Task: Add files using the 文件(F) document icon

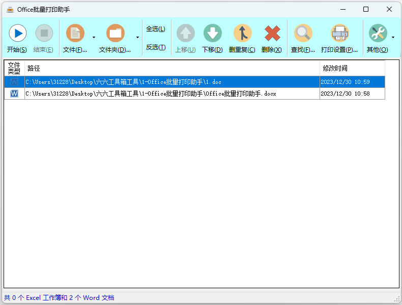Action: tap(75, 33)
